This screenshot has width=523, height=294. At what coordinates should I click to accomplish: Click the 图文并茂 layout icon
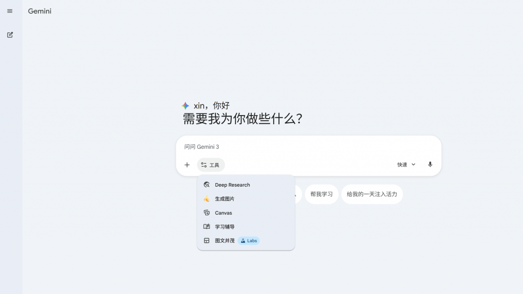[x=206, y=240]
